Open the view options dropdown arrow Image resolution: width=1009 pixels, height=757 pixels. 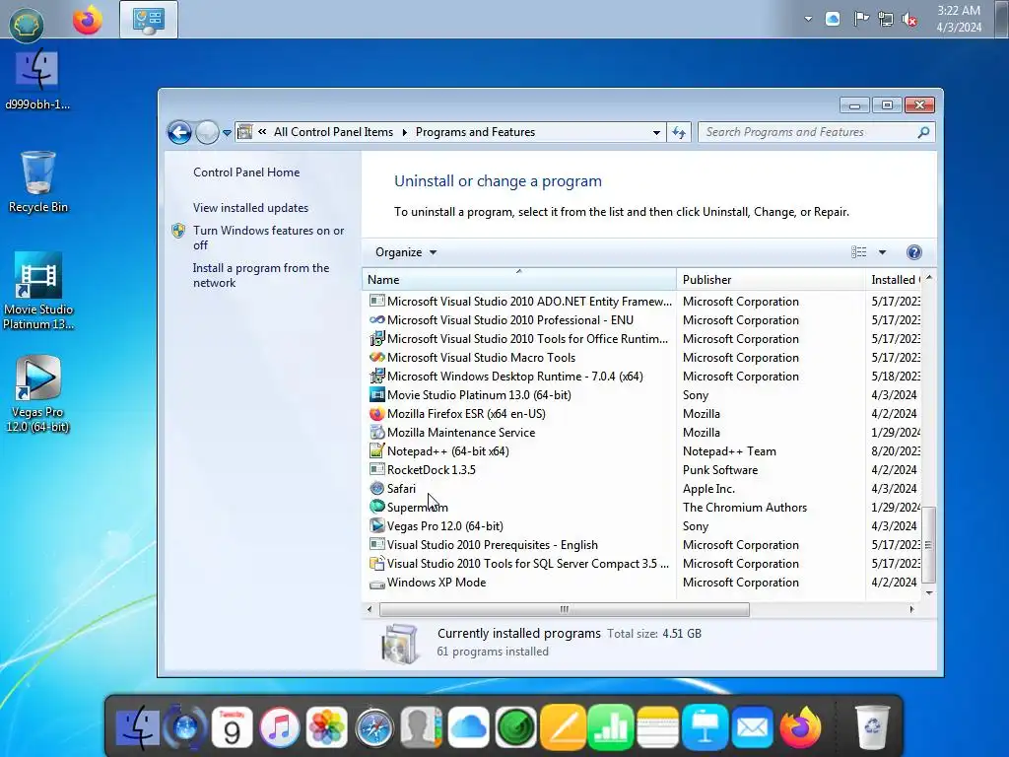(882, 252)
